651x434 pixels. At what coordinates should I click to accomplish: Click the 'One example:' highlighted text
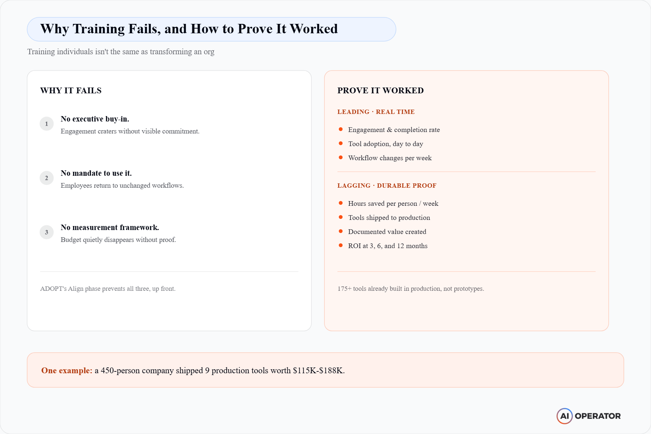click(x=67, y=370)
